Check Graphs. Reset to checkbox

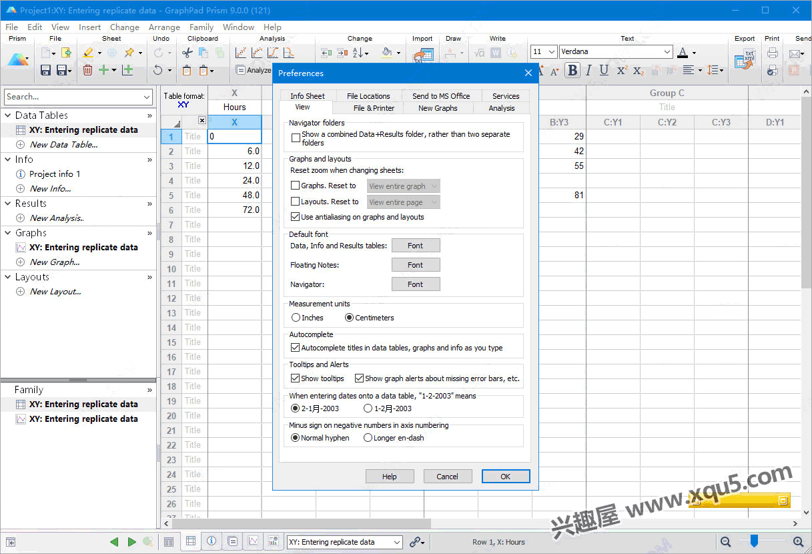(x=296, y=186)
